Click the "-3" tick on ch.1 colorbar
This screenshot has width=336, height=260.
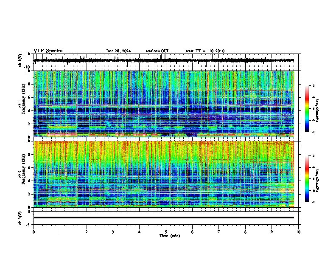pyautogui.click(x=313, y=86)
